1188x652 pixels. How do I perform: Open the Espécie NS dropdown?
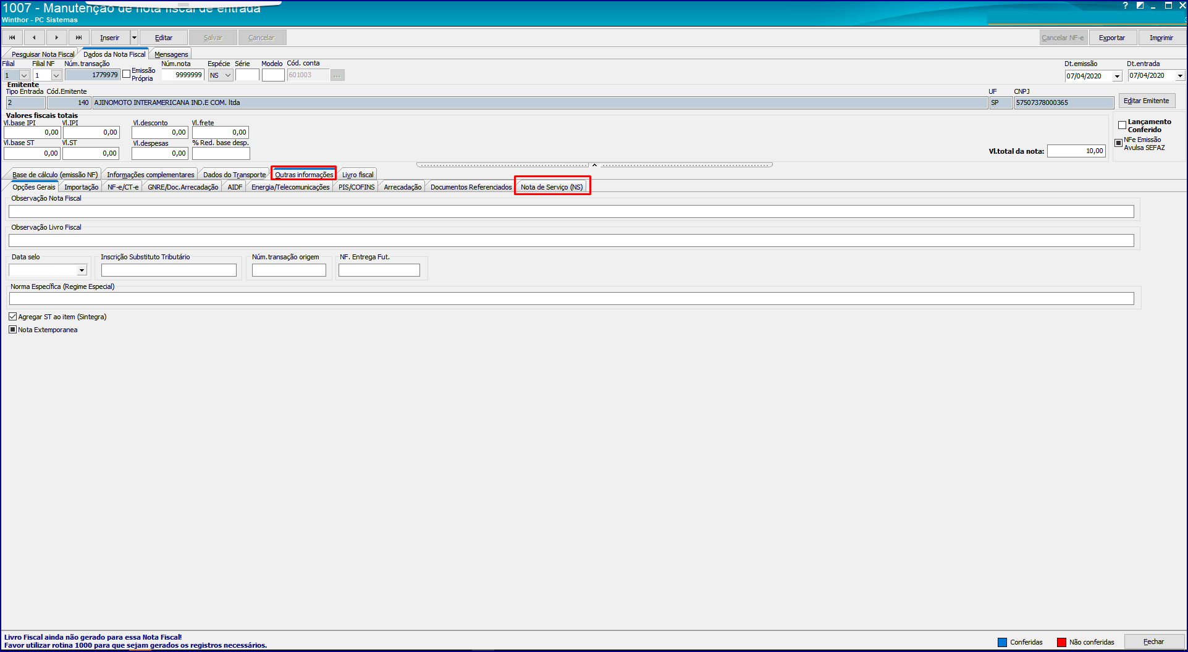pyautogui.click(x=227, y=75)
